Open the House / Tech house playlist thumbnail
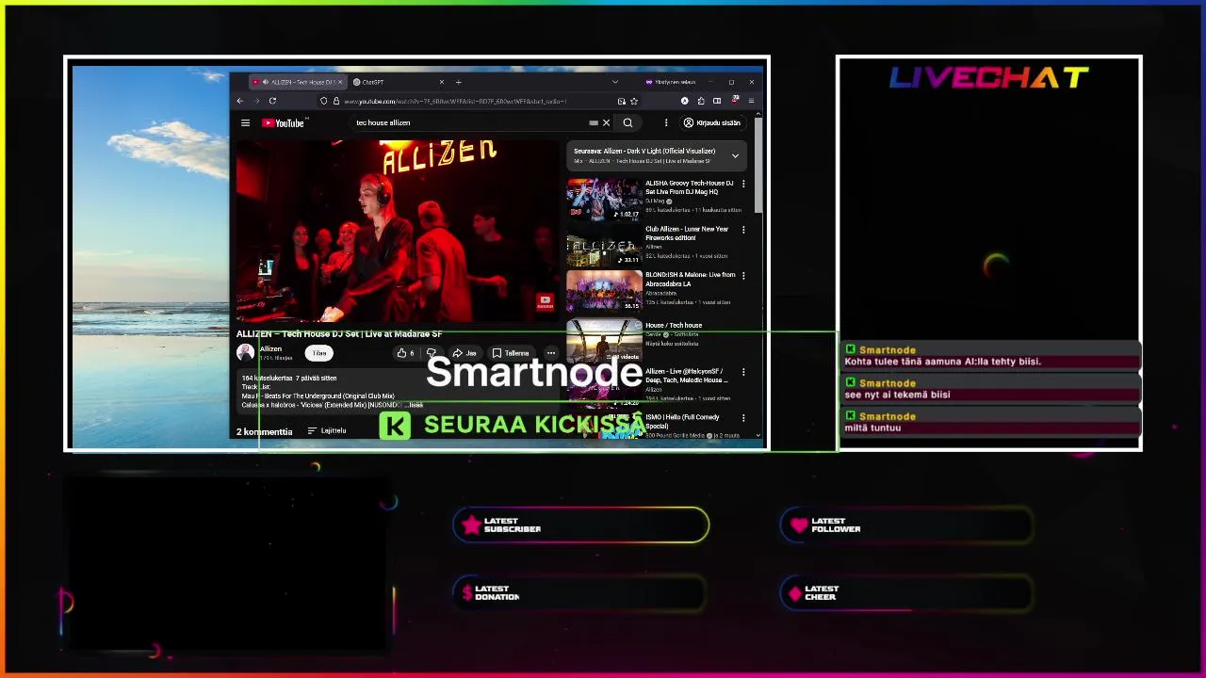 pyautogui.click(x=604, y=341)
